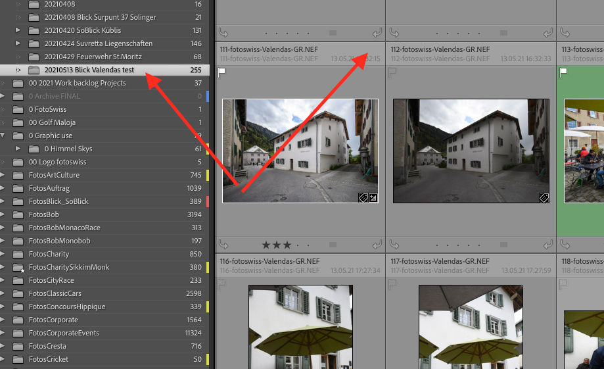The height and width of the screenshot is (369, 604).
Task: Select thumbnail of photo 111 village street
Action: point(300,151)
